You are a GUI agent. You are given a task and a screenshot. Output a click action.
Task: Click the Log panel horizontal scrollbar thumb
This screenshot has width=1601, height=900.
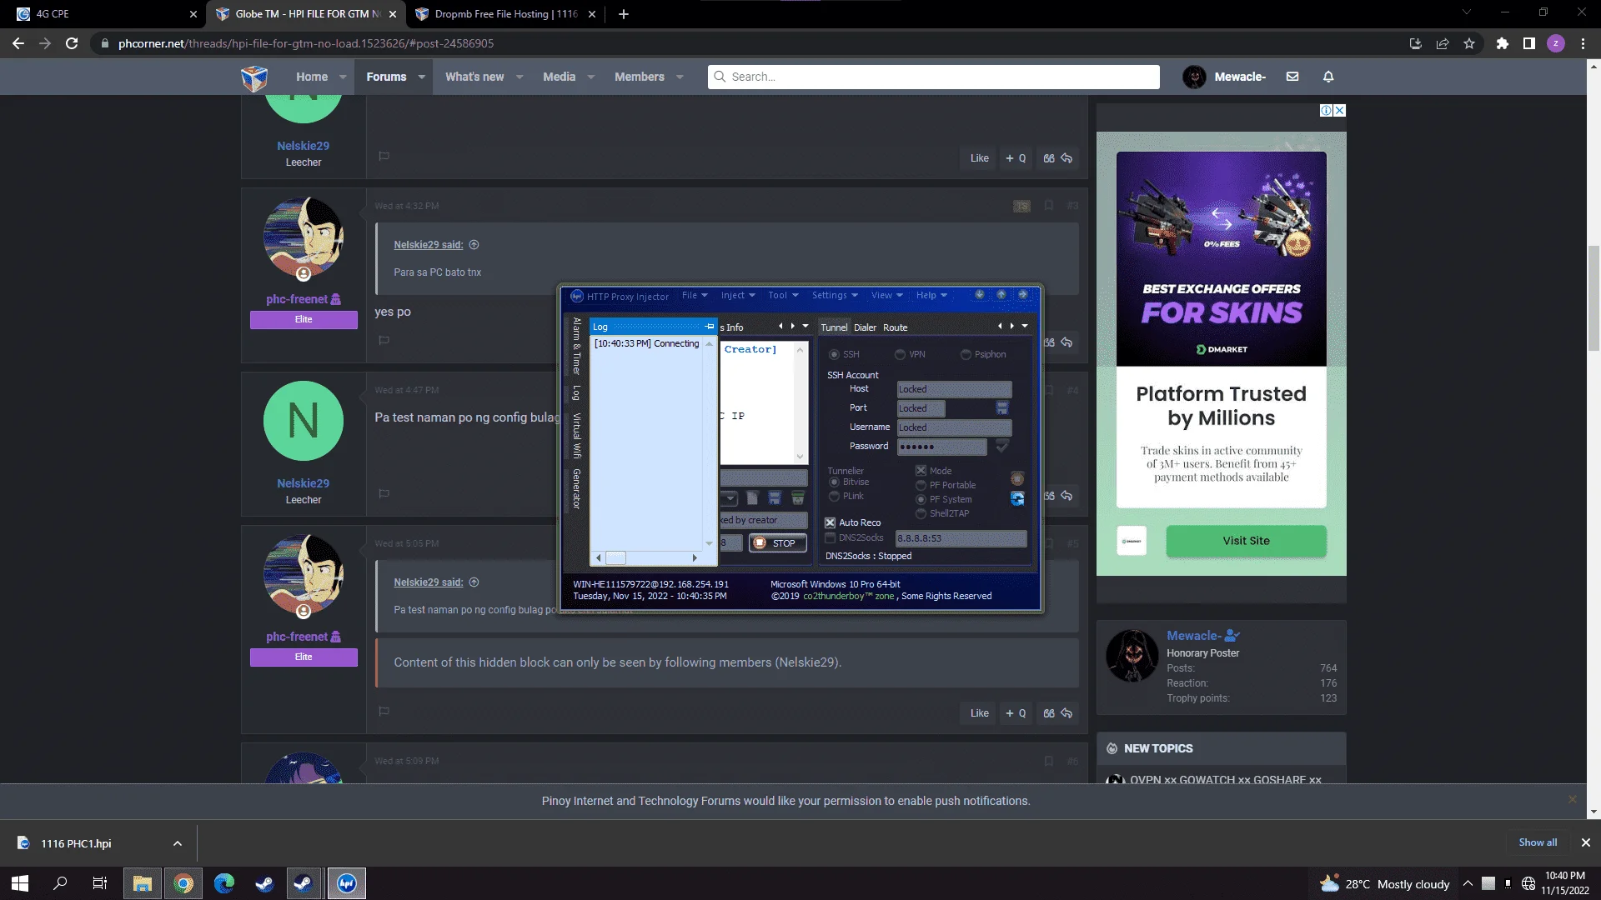615,557
